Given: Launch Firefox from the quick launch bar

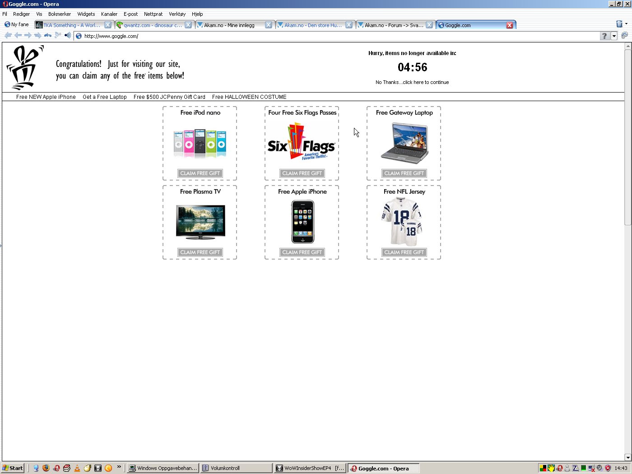Looking at the screenshot, I should 46,468.
